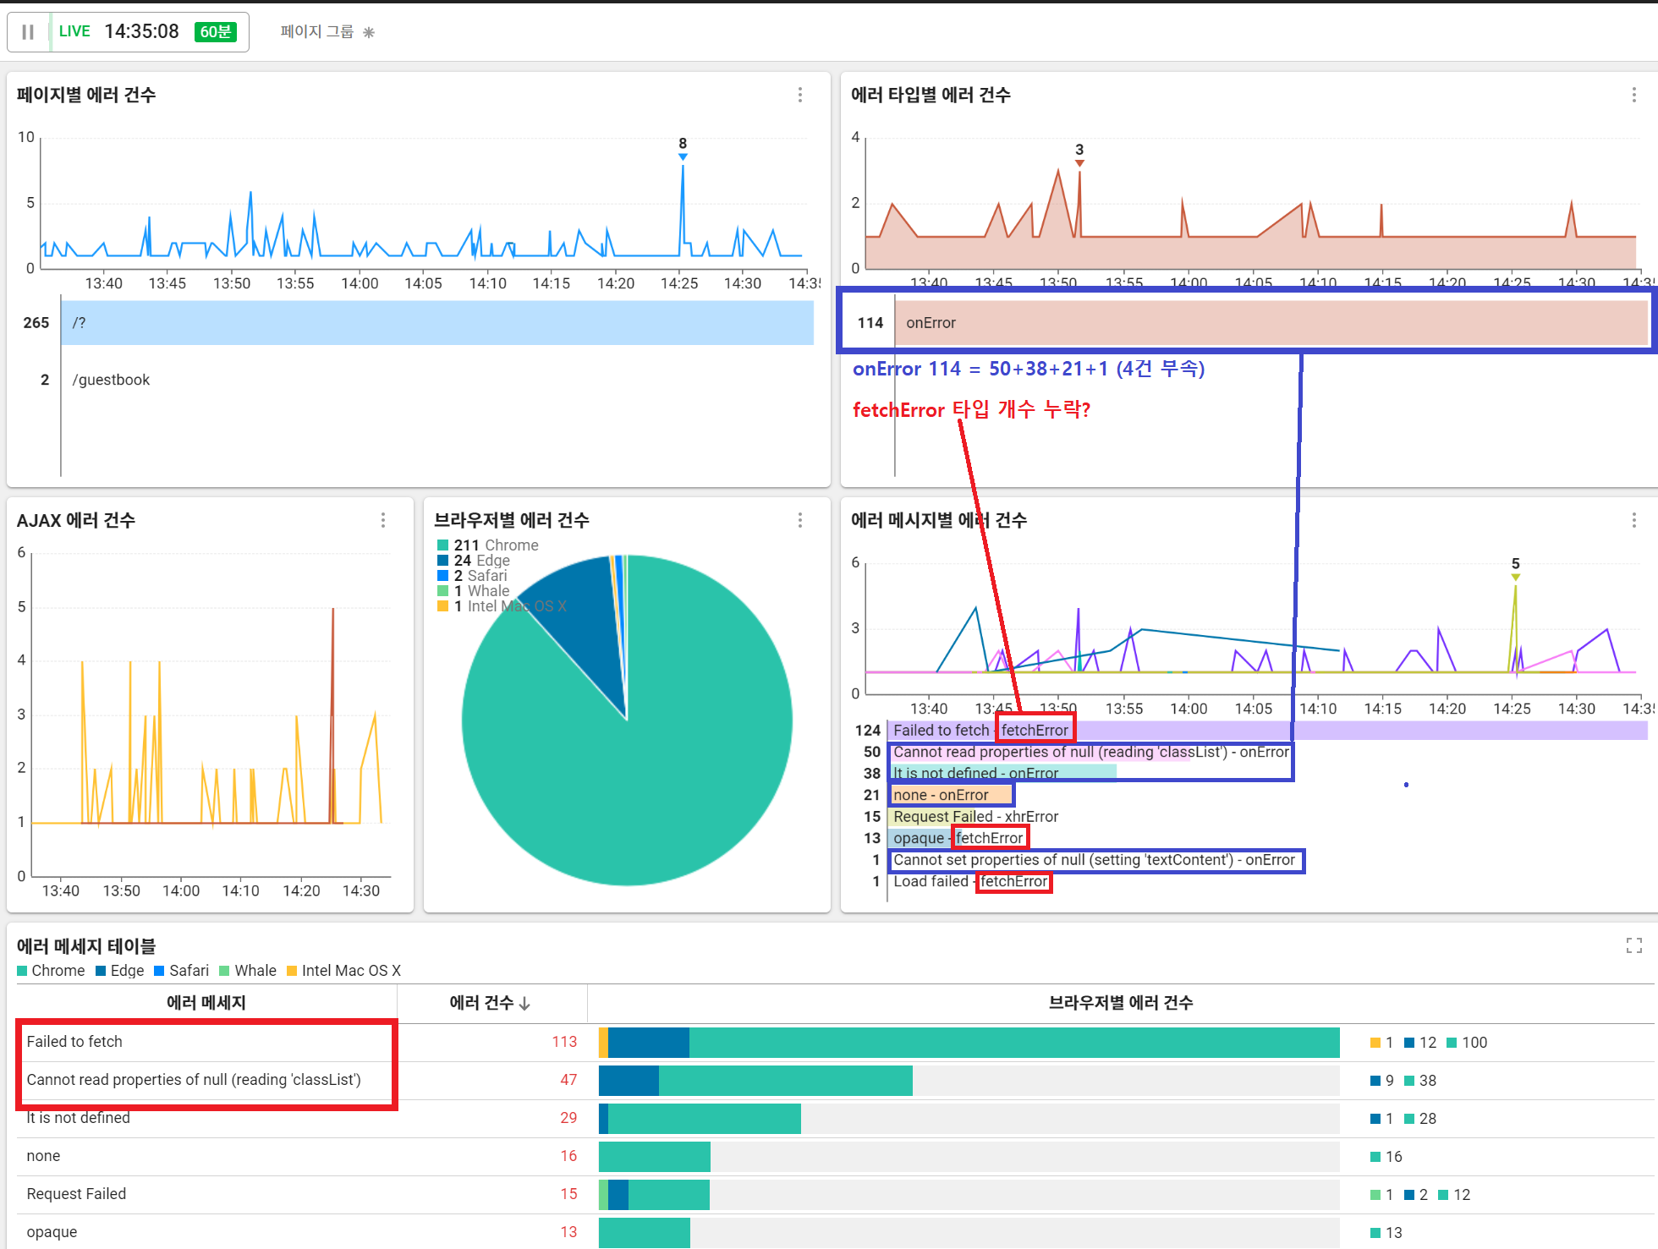Open the 브라우저별 에러 건수 kebab menu
Image resolution: width=1658 pixels, height=1249 pixels.
click(x=799, y=520)
